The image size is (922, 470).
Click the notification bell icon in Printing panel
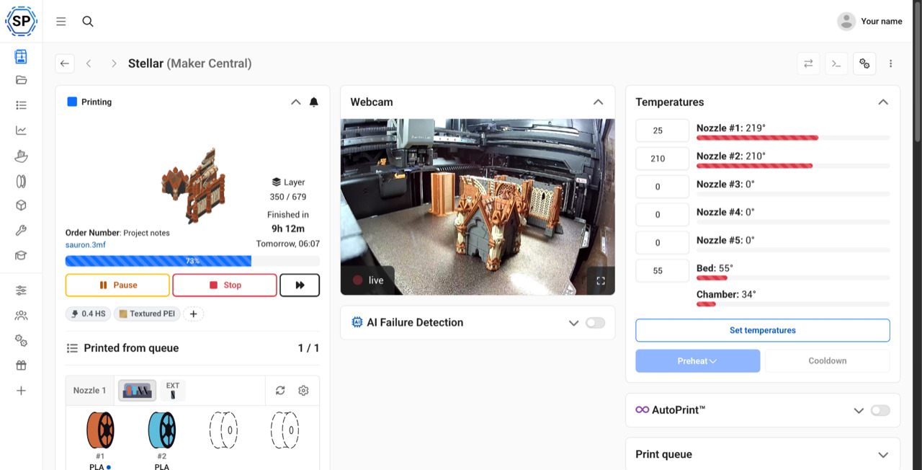coord(314,102)
